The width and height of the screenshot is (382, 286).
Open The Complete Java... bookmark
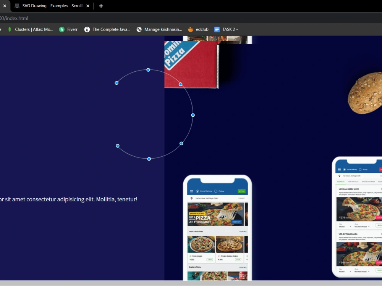[107, 29]
